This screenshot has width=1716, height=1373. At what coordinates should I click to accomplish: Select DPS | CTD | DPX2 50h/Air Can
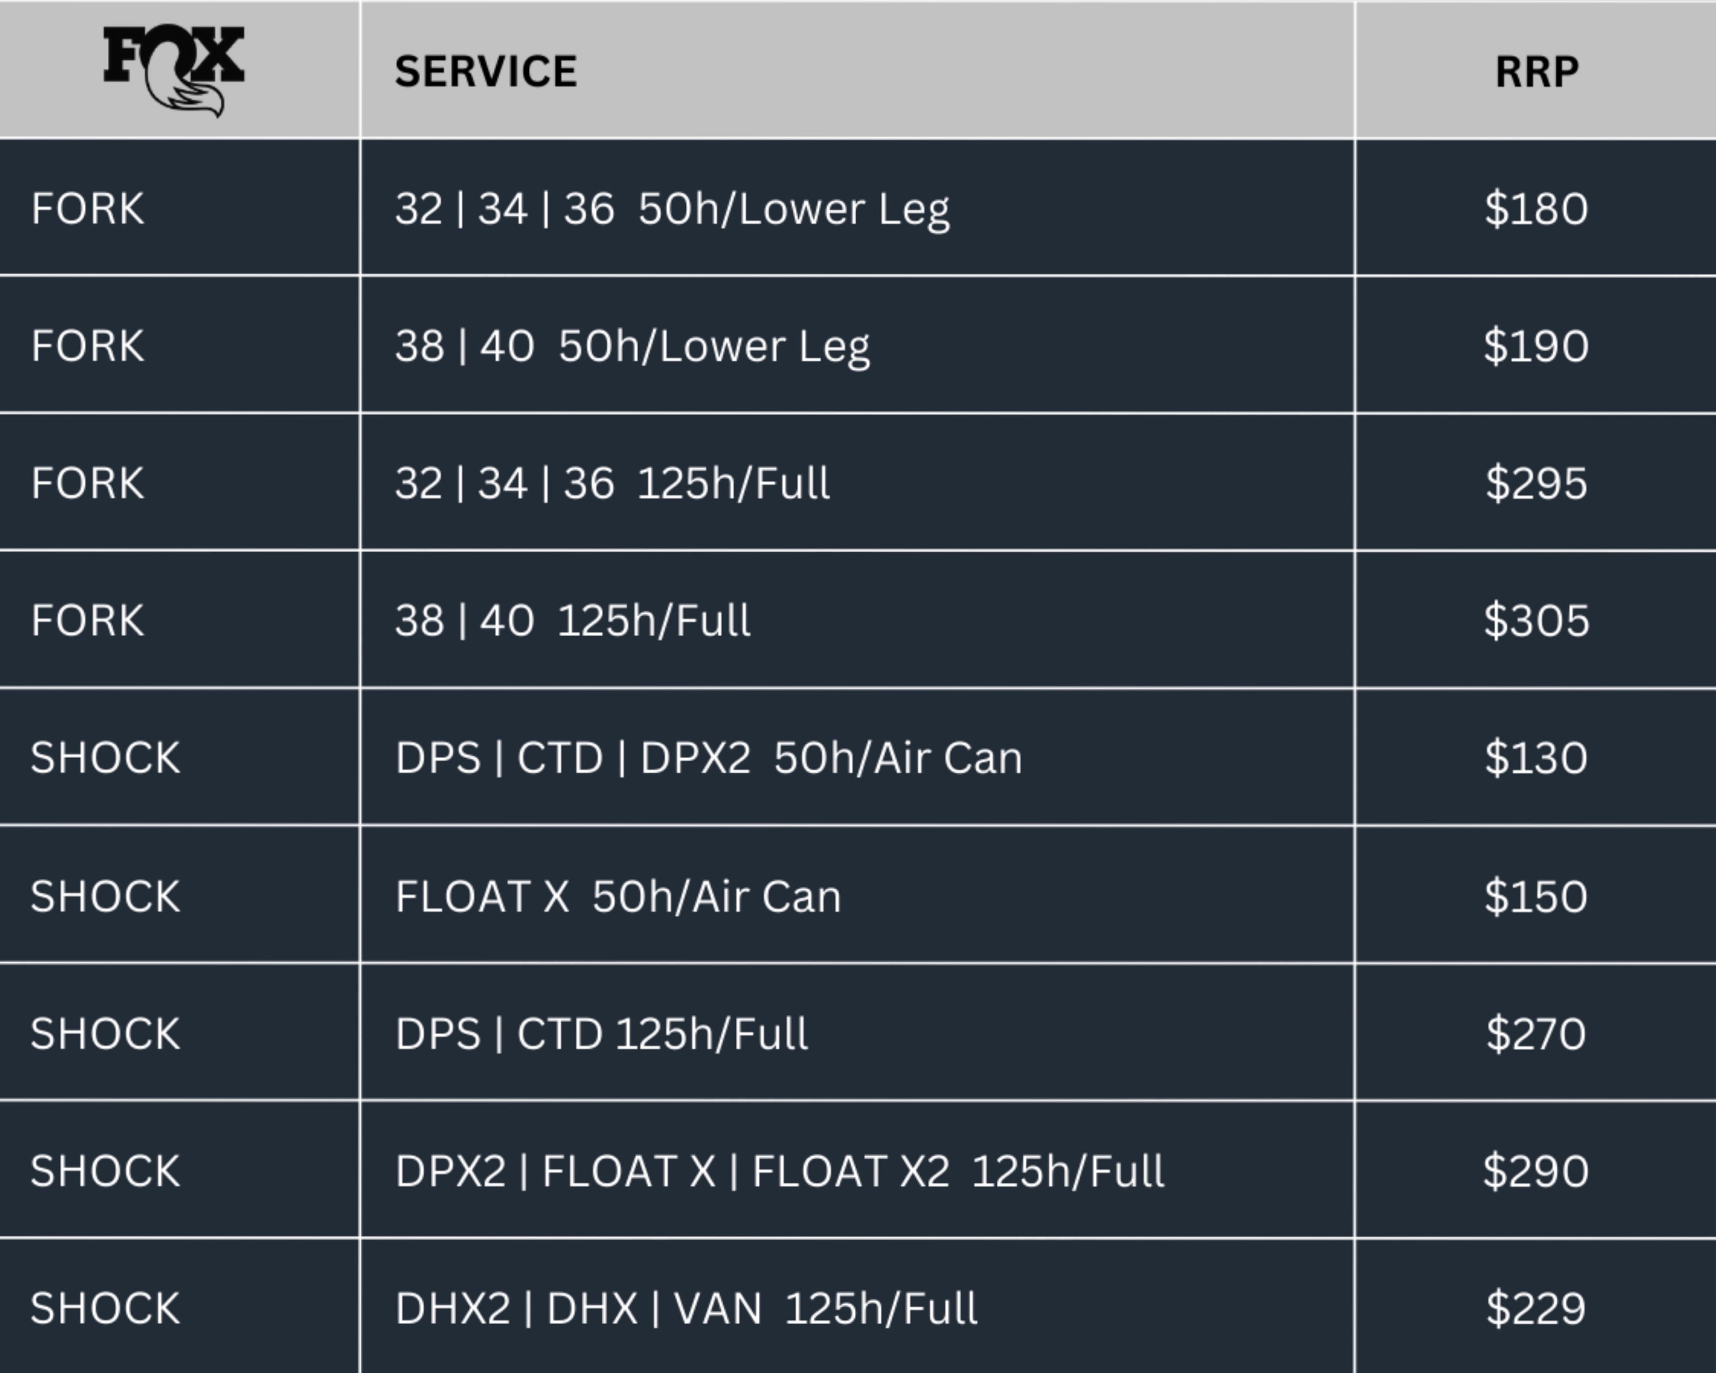(708, 758)
